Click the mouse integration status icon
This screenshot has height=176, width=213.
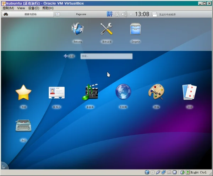coord(182,172)
